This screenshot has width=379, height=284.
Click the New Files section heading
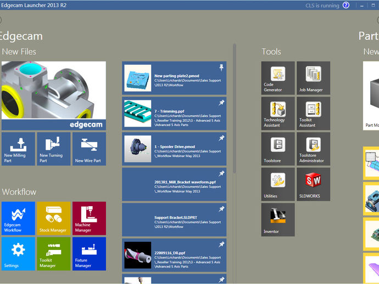click(x=19, y=52)
